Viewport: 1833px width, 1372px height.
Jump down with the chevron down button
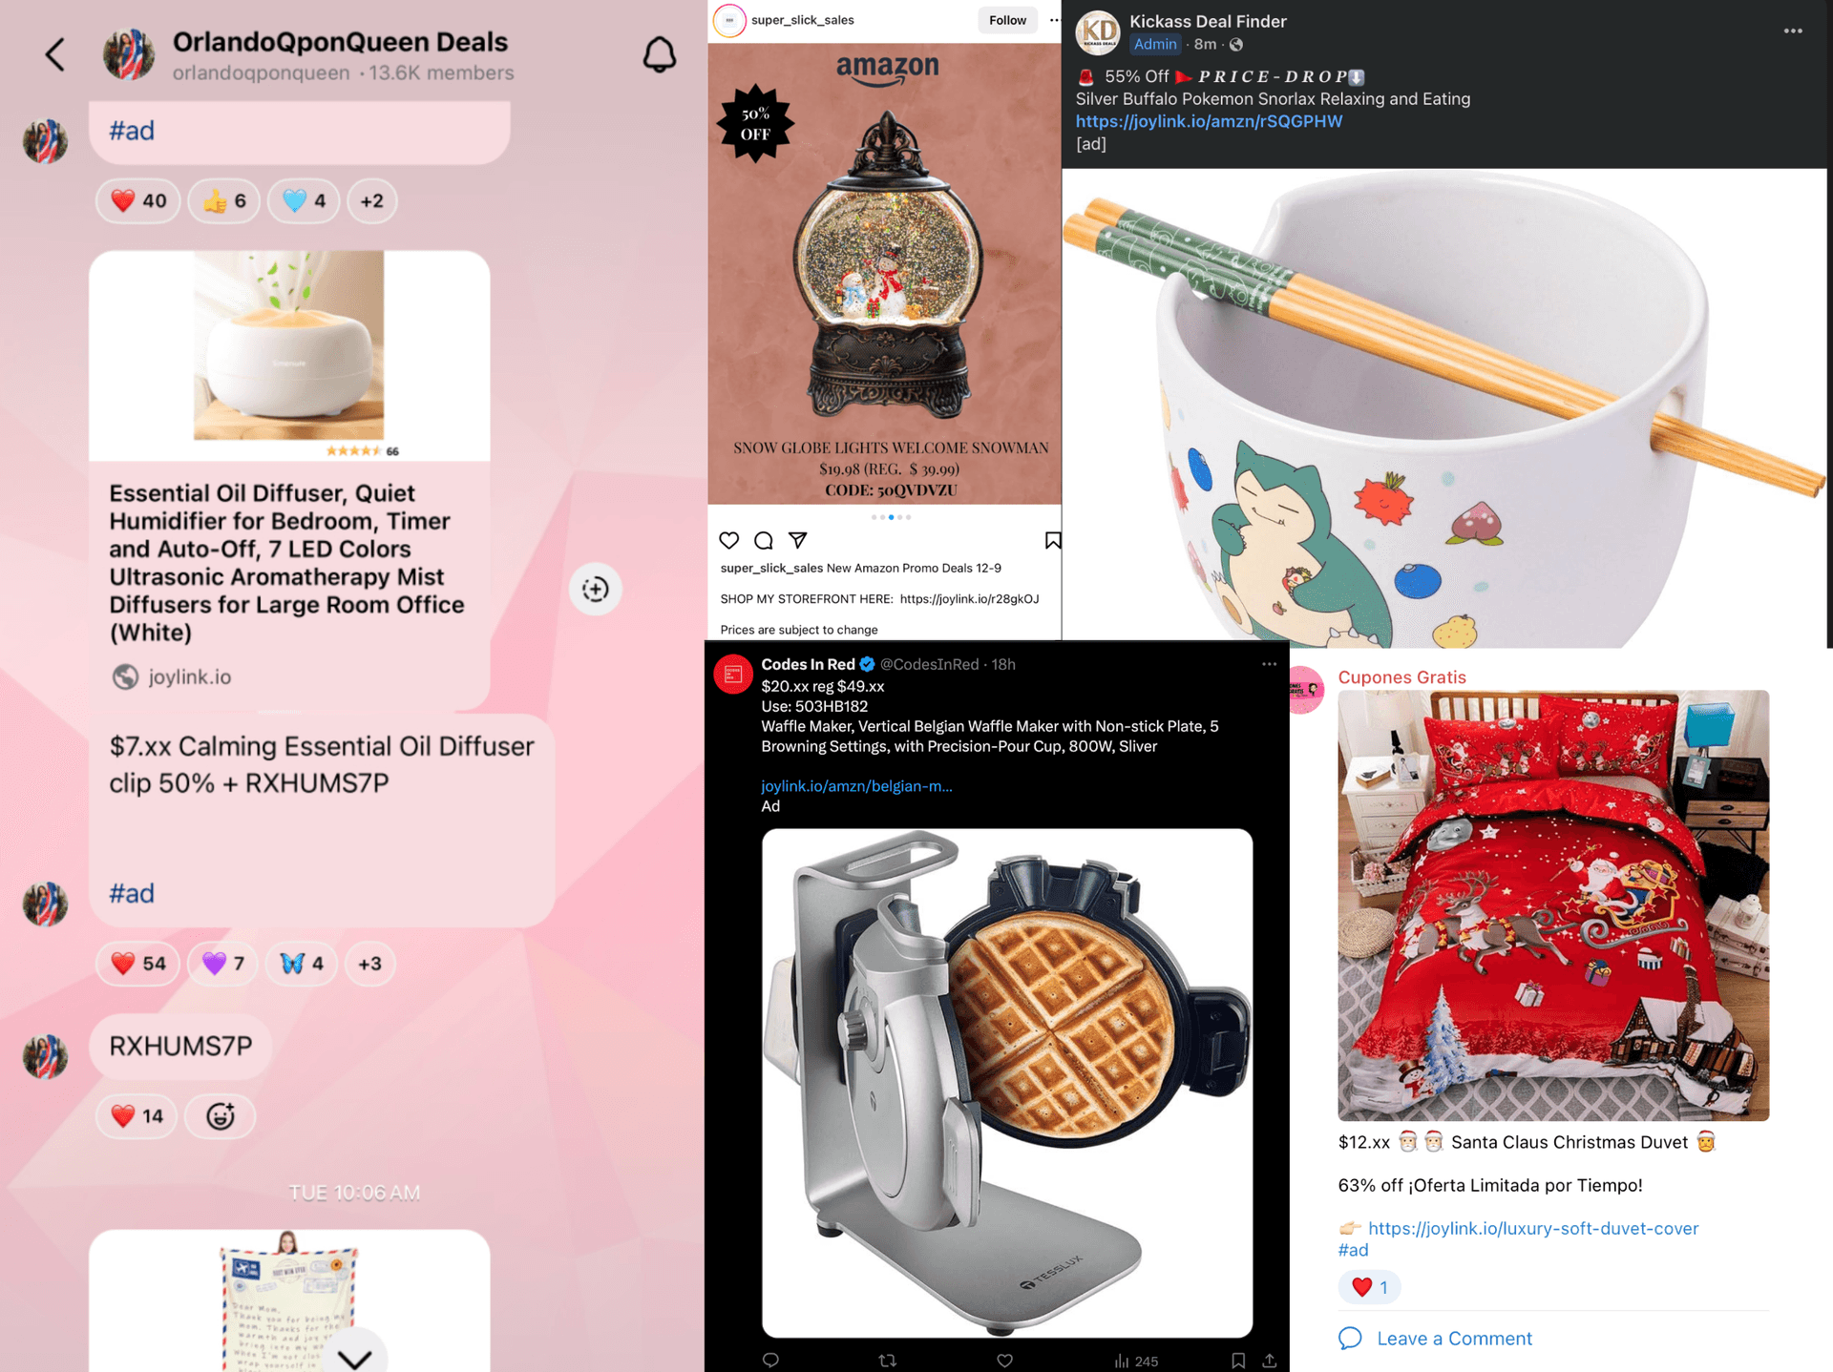pos(354,1357)
